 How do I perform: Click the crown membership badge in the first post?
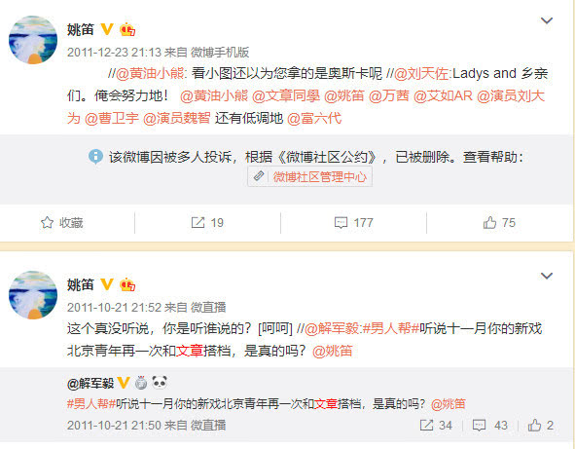(127, 29)
